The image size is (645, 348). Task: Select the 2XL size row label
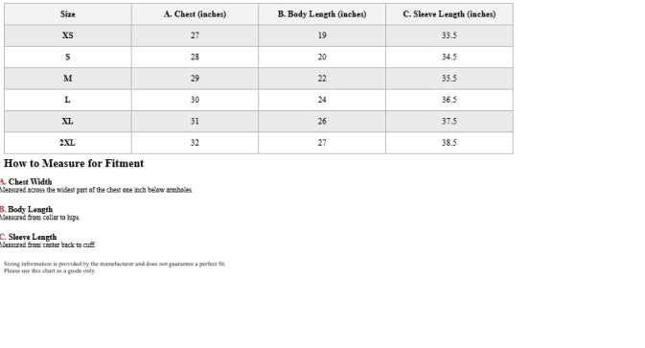coord(68,143)
